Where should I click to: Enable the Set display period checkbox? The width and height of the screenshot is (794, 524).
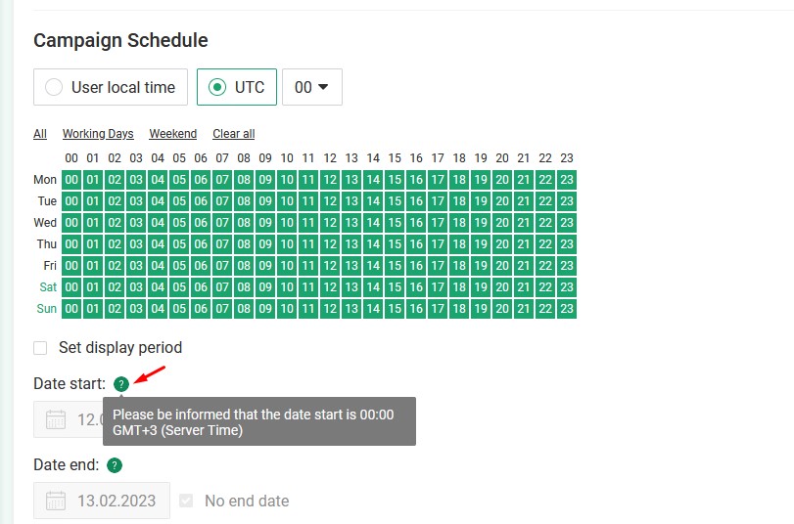[40, 348]
